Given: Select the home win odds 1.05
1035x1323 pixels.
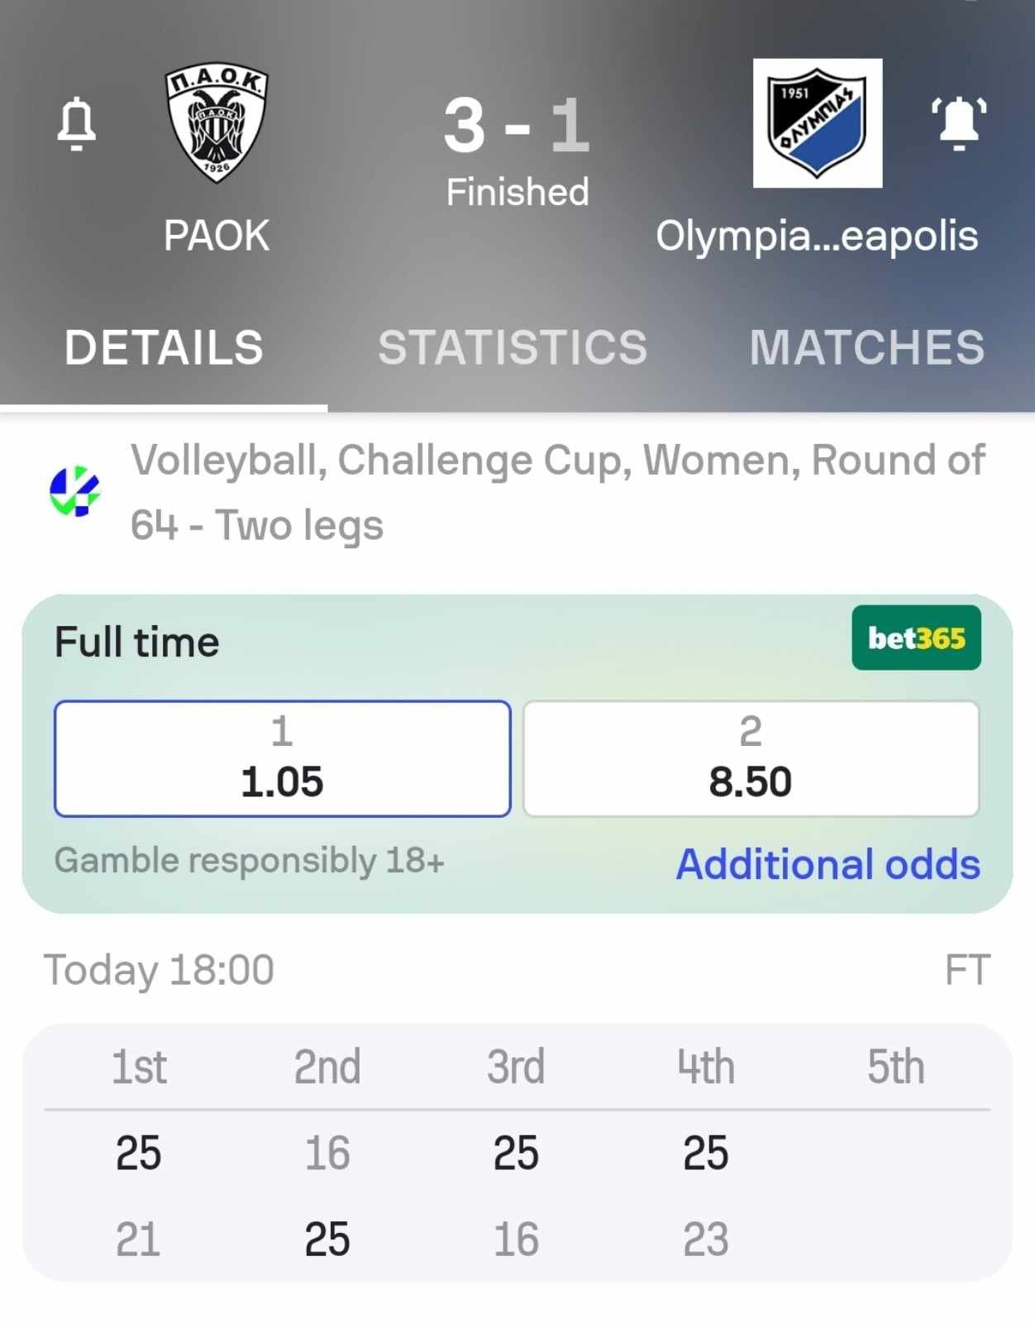Looking at the screenshot, I should 282,758.
